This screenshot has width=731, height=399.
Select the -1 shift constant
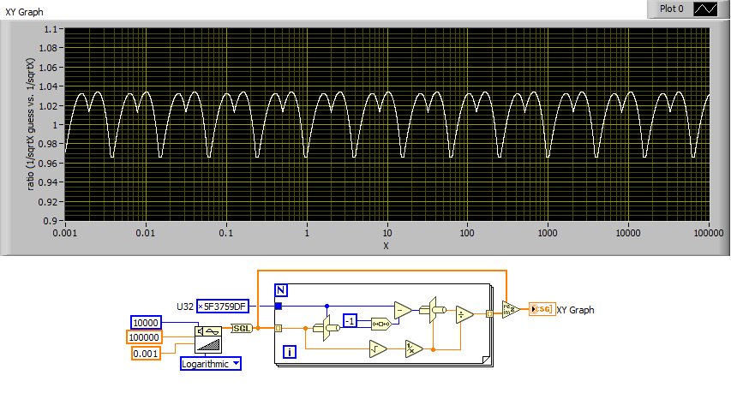(x=351, y=321)
